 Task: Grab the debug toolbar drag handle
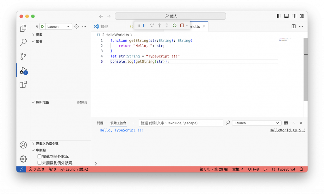click(x=139, y=25)
